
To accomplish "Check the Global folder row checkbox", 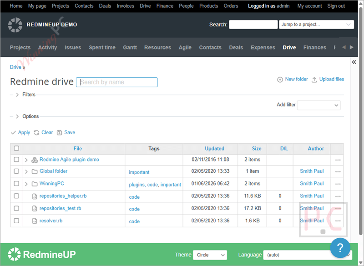I will [16, 171].
